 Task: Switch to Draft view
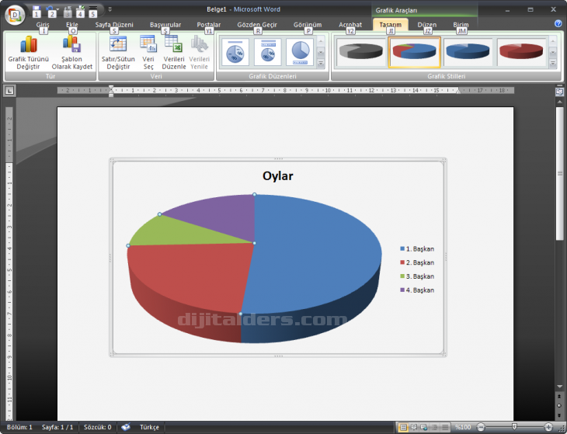click(x=445, y=428)
